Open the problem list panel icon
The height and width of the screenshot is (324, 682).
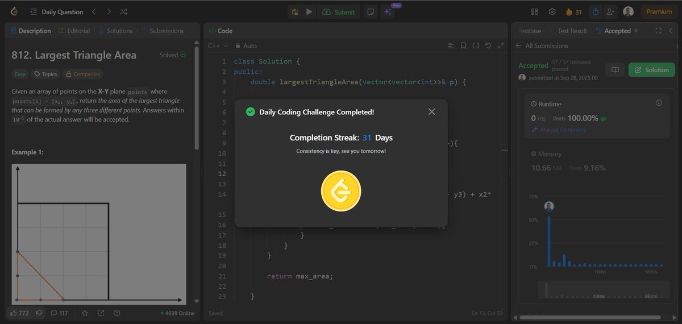click(34, 11)
